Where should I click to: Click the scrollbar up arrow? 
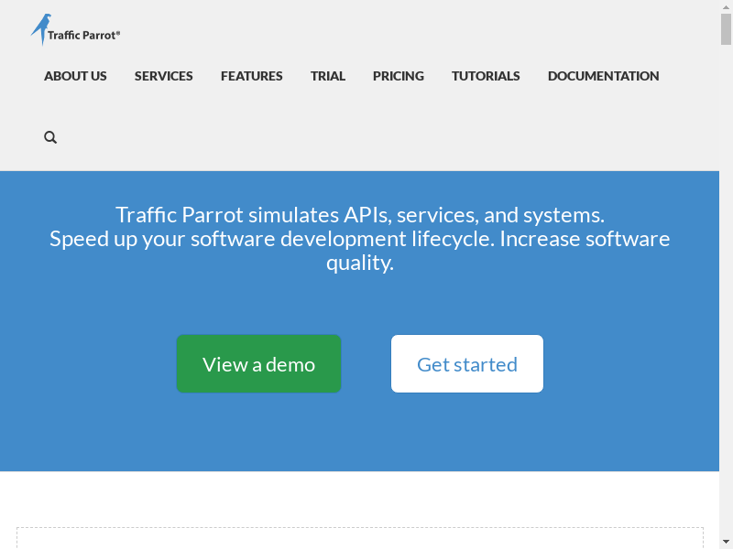[x=726, y=6]
